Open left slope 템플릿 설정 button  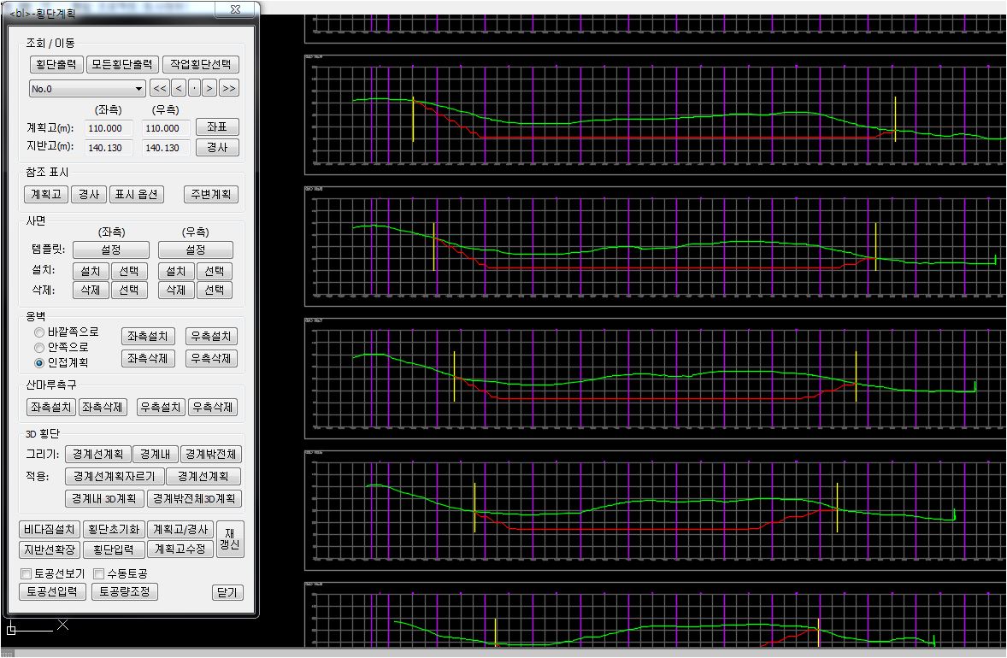(111, 250)
